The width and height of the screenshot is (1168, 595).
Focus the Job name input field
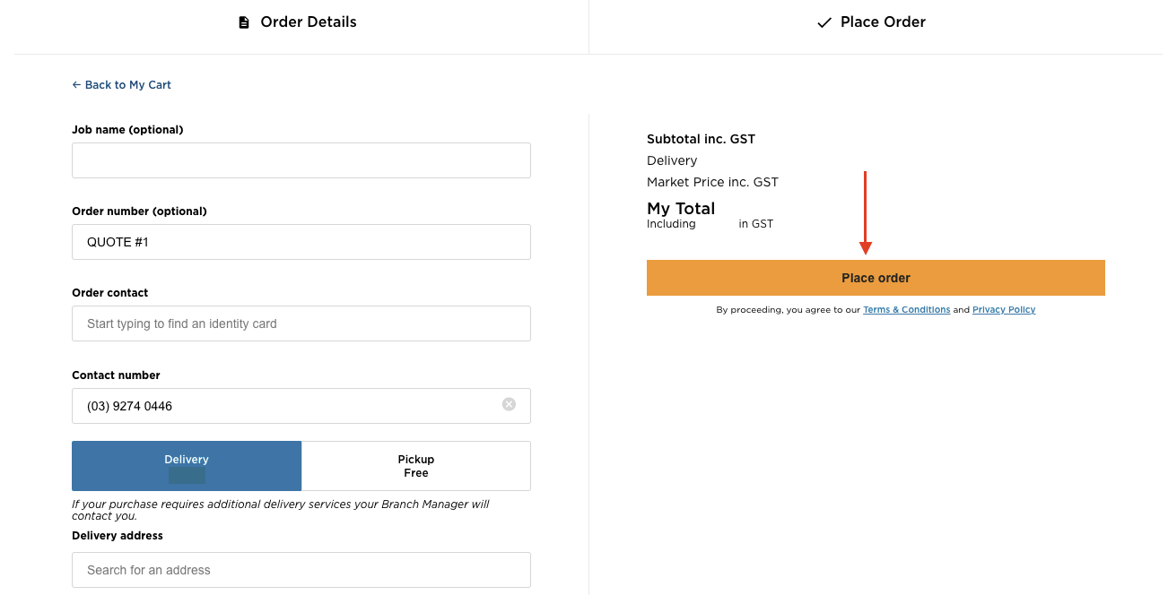pyautogui.click(x=301, y=160)
